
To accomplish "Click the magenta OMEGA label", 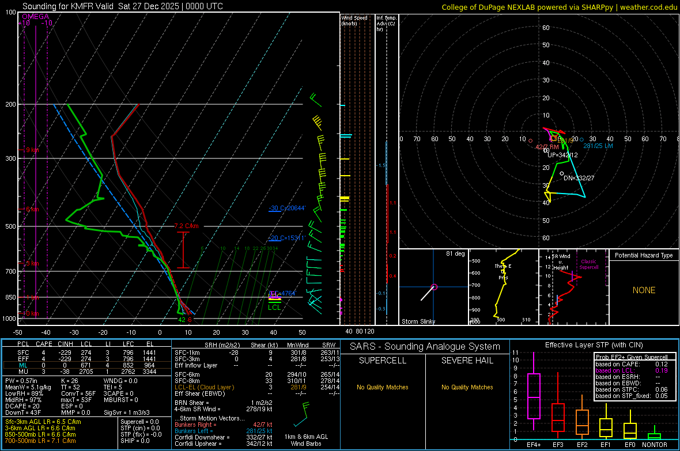I will point(36,17).
